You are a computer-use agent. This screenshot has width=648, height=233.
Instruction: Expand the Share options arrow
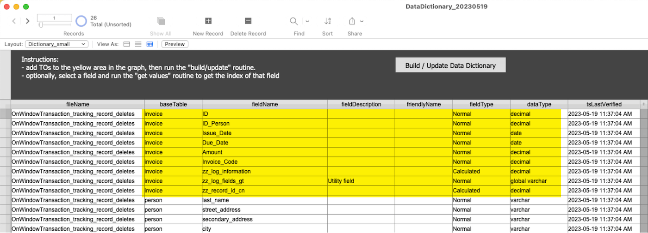pos(361,21)
